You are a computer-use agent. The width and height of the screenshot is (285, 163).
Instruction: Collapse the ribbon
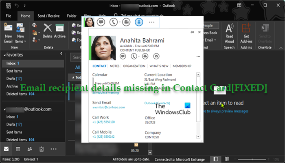click(281, 48)
